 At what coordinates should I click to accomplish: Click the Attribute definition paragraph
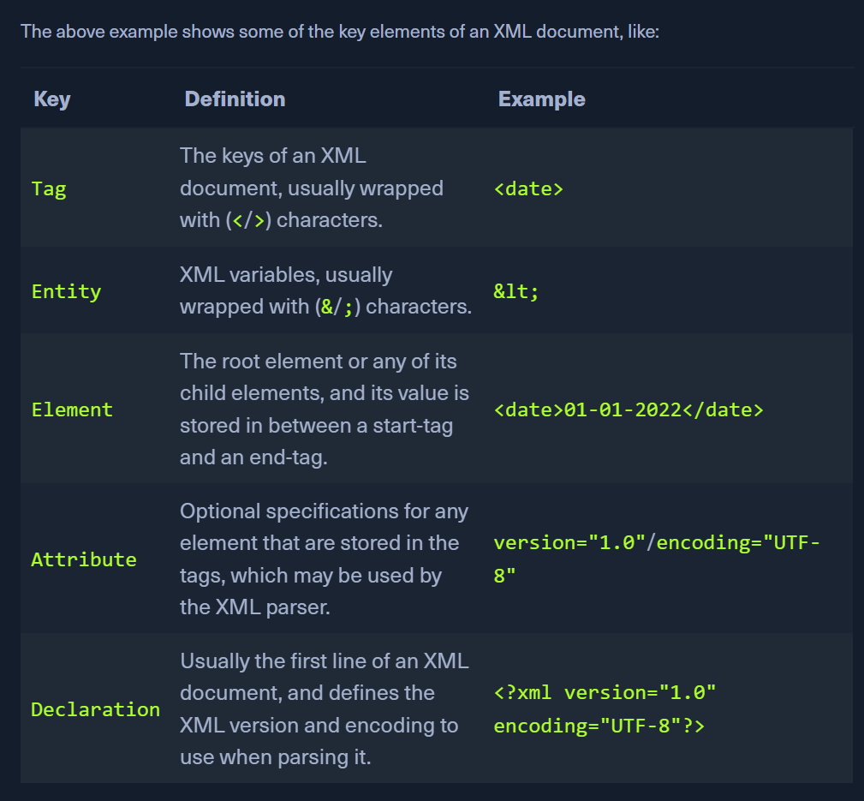pyautogui.click(x=324, y=559)
